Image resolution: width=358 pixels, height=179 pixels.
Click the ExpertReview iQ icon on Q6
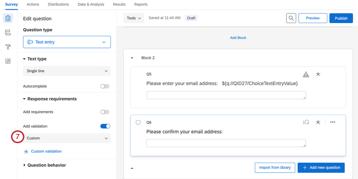(306, 122)
